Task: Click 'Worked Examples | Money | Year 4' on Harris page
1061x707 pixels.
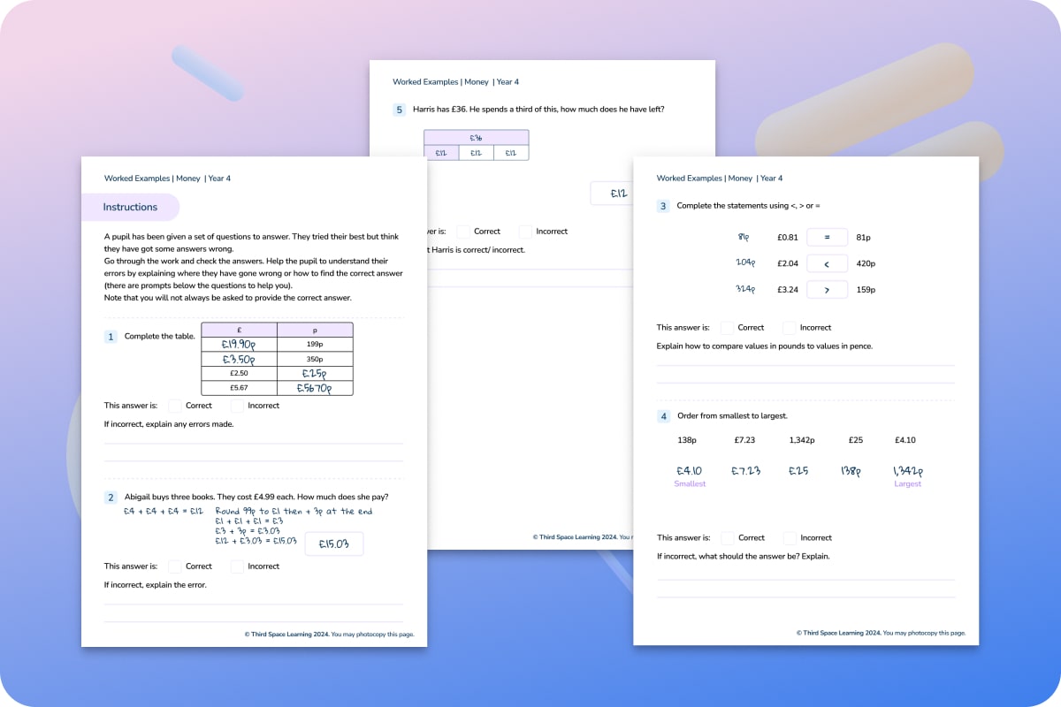Action: 456,82
